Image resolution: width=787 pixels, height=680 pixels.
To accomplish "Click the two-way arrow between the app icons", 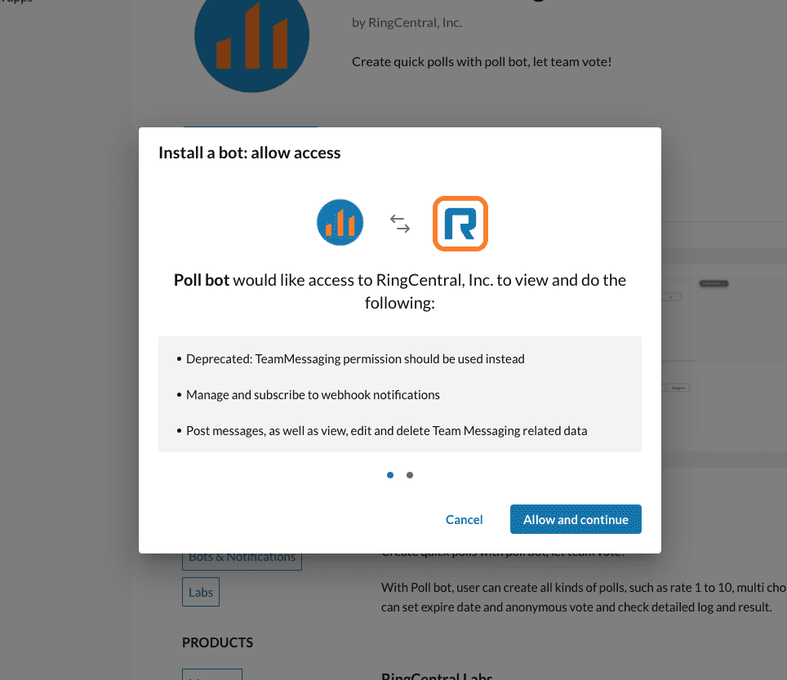I will click(399, 222).
